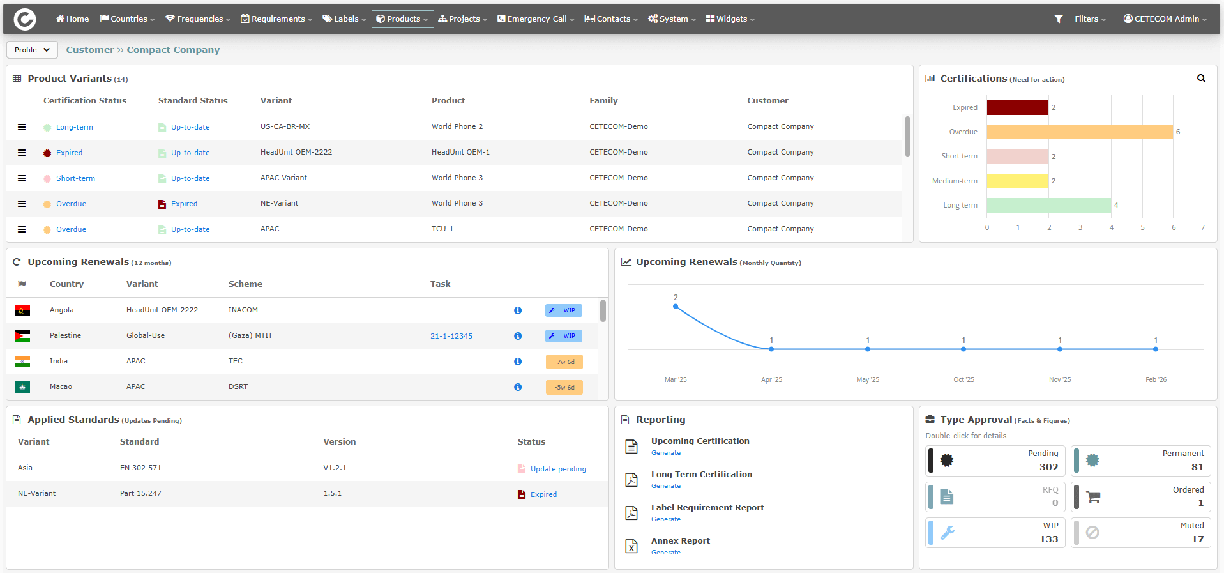1224x573 pixels.
Task: Click the Product Variants table scrollbar
Action: (907, 137)
